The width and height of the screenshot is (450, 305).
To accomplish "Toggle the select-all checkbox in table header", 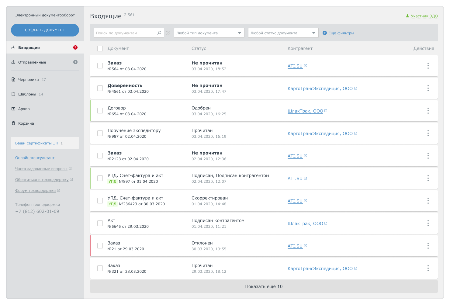I will coord(100,49).
